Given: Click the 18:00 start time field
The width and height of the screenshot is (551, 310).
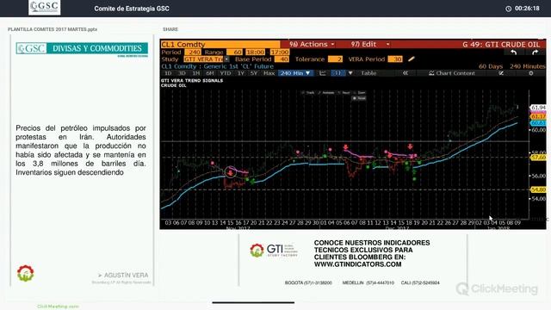Looking at the screenshot, I should point(255,52).
